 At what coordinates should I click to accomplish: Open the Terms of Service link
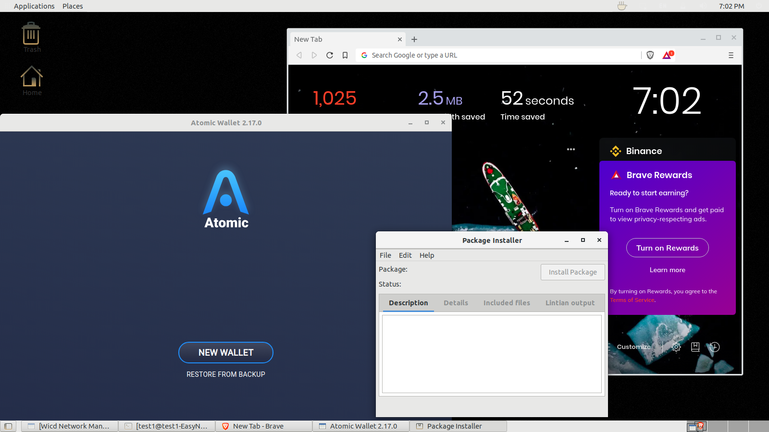(632, 300)
